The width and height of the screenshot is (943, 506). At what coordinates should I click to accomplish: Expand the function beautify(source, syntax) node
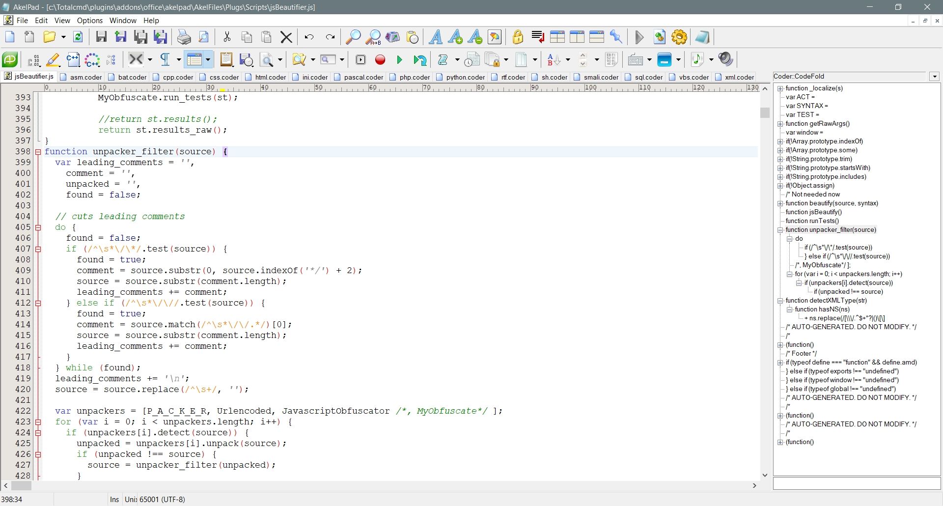tap(780, 203)
